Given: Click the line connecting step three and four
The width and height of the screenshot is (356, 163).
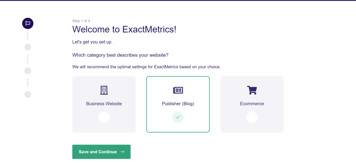Looking at the screenshot, I should click(x=28, y=83).
